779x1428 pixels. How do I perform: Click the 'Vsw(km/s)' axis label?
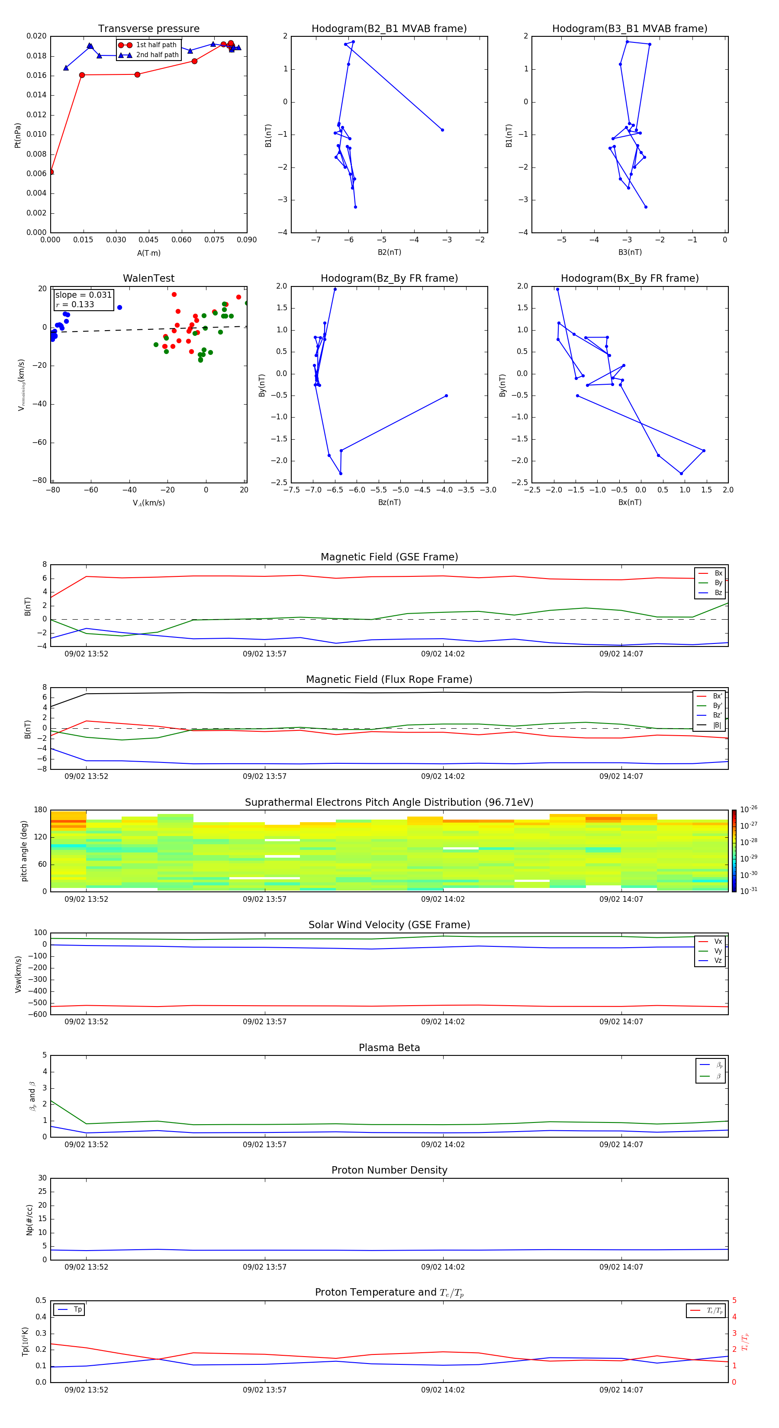(x=18, y=974)
